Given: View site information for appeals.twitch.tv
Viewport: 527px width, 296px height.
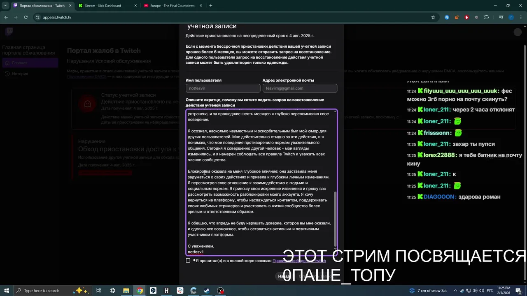Looking at the screenshot, I should point(37,17).
